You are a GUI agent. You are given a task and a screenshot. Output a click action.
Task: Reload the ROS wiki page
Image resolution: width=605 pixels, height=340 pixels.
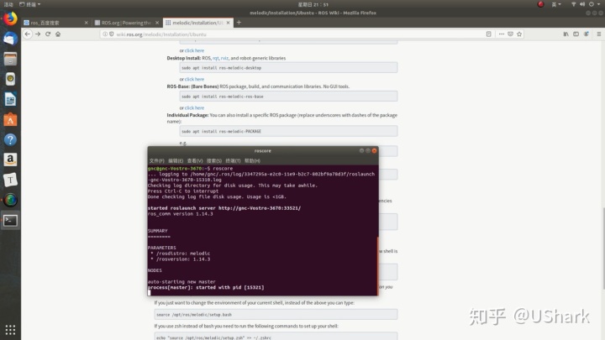48,34
